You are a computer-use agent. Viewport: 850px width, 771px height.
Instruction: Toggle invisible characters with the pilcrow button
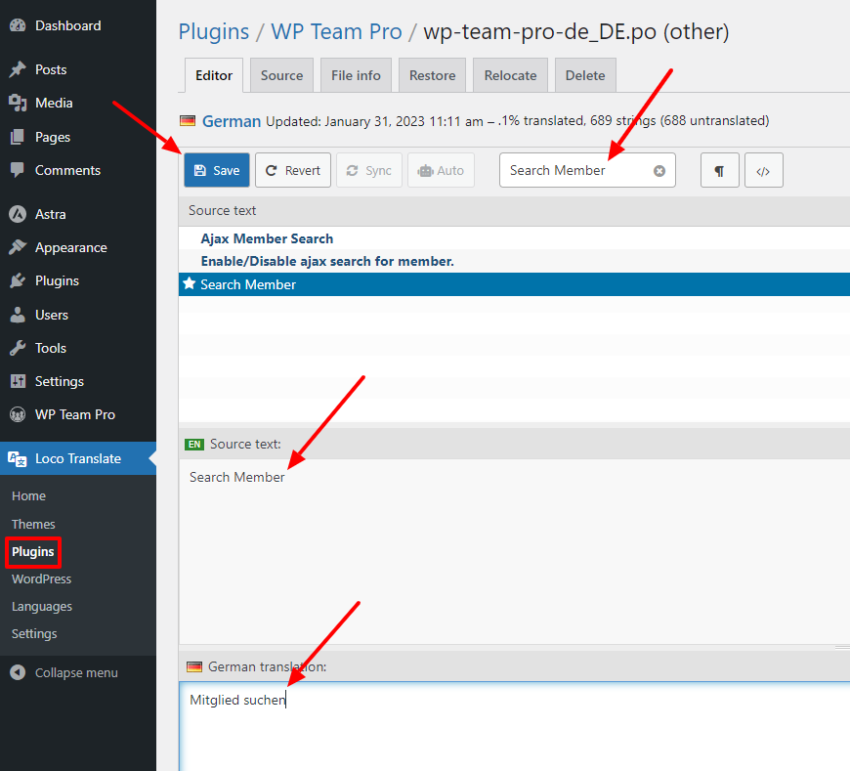(x=719, y=171)
